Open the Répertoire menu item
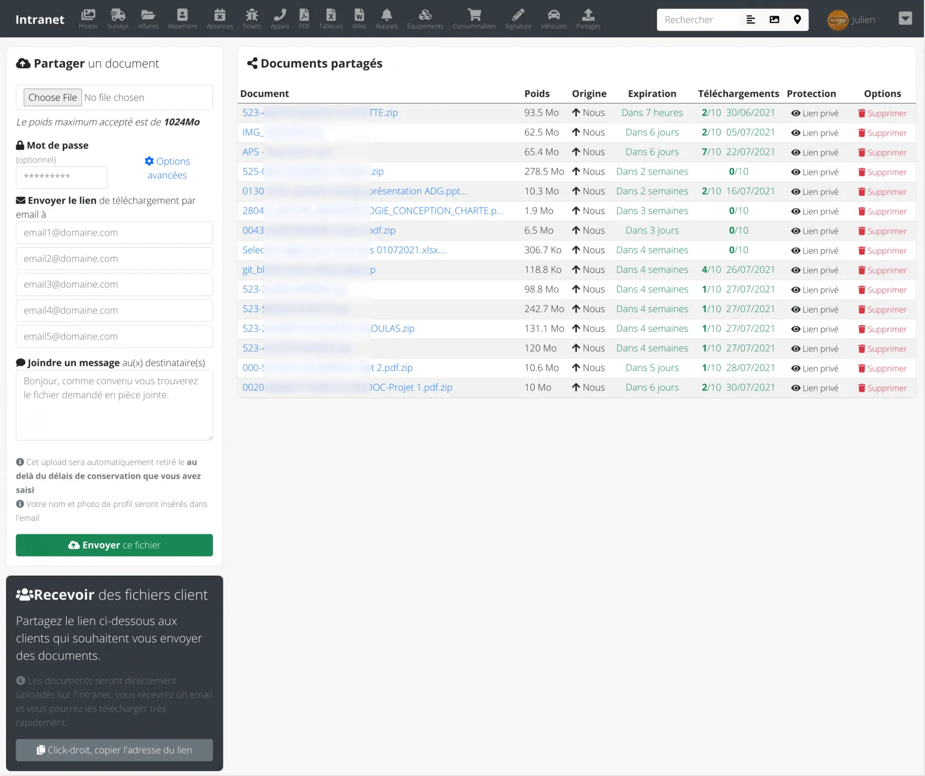This screenshot has height=776, width=925. (182, 18)
